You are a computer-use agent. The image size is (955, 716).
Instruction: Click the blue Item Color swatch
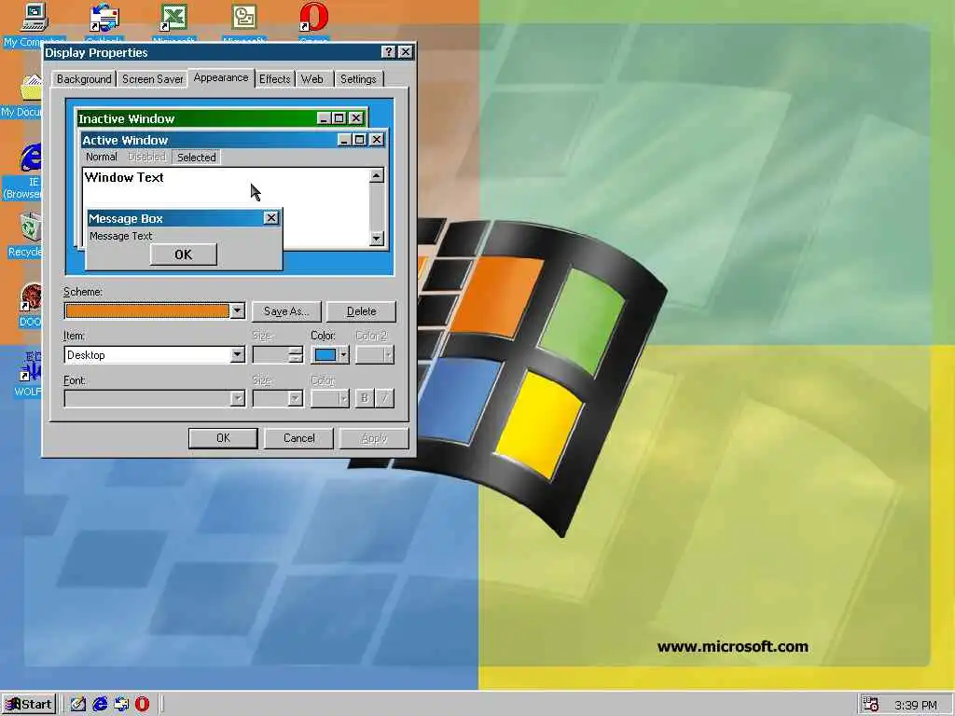325,355
